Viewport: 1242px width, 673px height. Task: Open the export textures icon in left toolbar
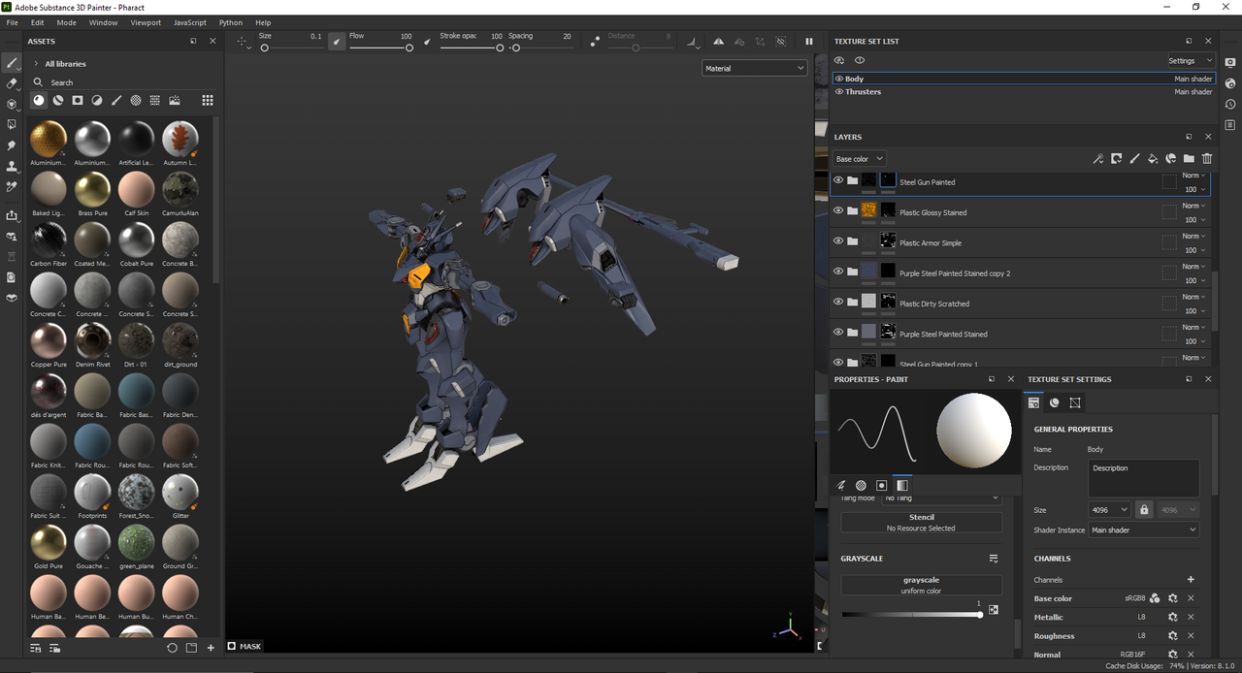point(12,215)
